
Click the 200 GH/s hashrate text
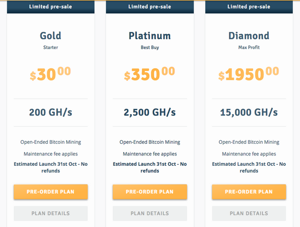[x=51, y=112]
